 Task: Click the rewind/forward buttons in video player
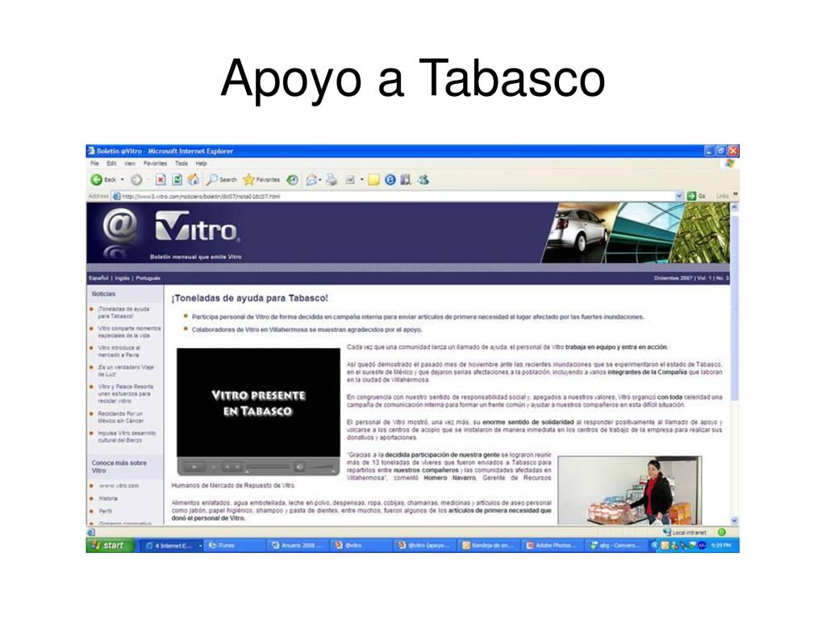pos(232,467)
